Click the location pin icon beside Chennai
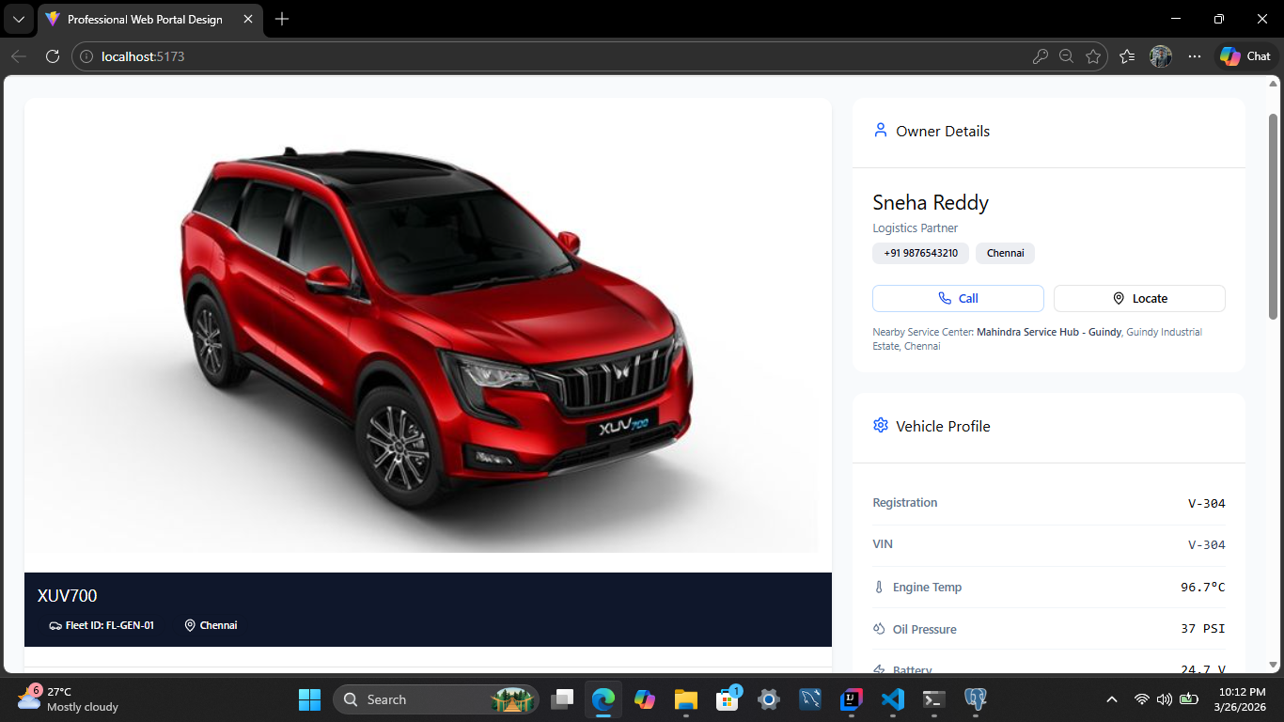1284x722 pixels. point(190,625)
